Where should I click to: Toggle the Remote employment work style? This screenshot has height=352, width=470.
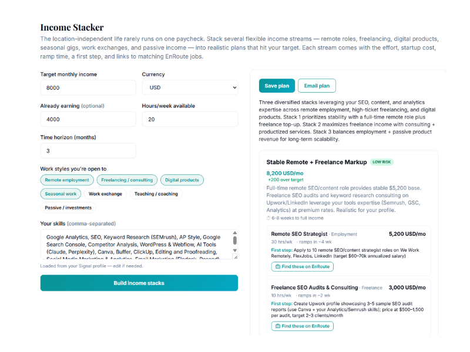click(x=67, y=180)
